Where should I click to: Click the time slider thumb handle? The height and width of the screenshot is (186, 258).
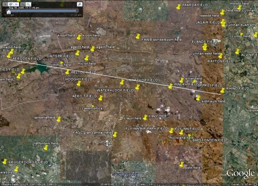(9, 12)
